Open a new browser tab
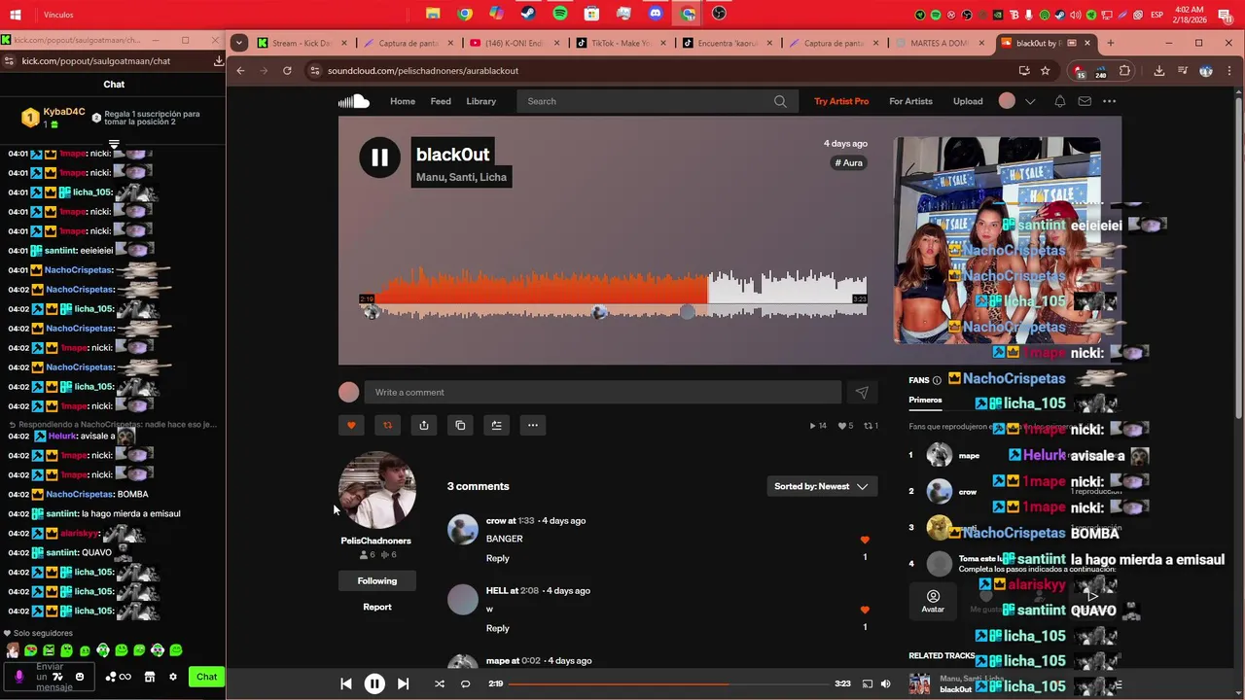The width and height of the screenshot is (1245, 700). pyautogui.click(x=1110, y=43)
